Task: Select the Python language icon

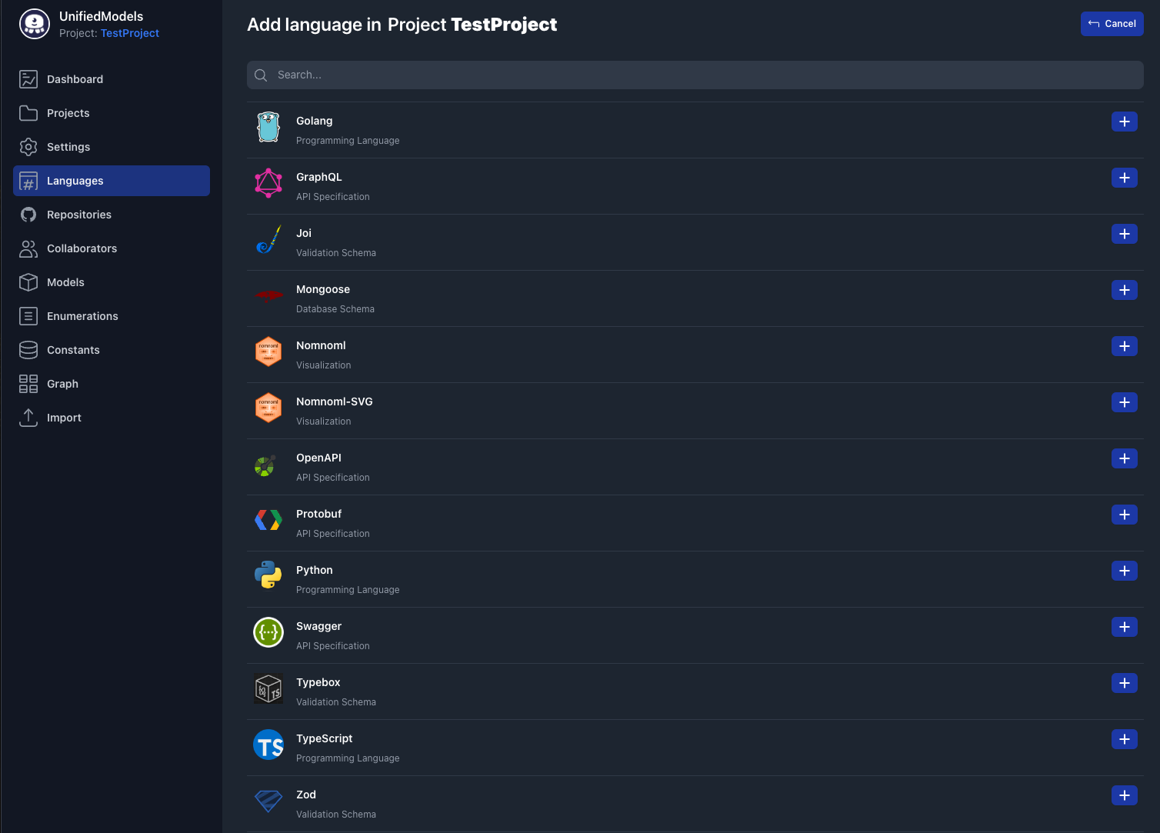Action: [268, 576]
